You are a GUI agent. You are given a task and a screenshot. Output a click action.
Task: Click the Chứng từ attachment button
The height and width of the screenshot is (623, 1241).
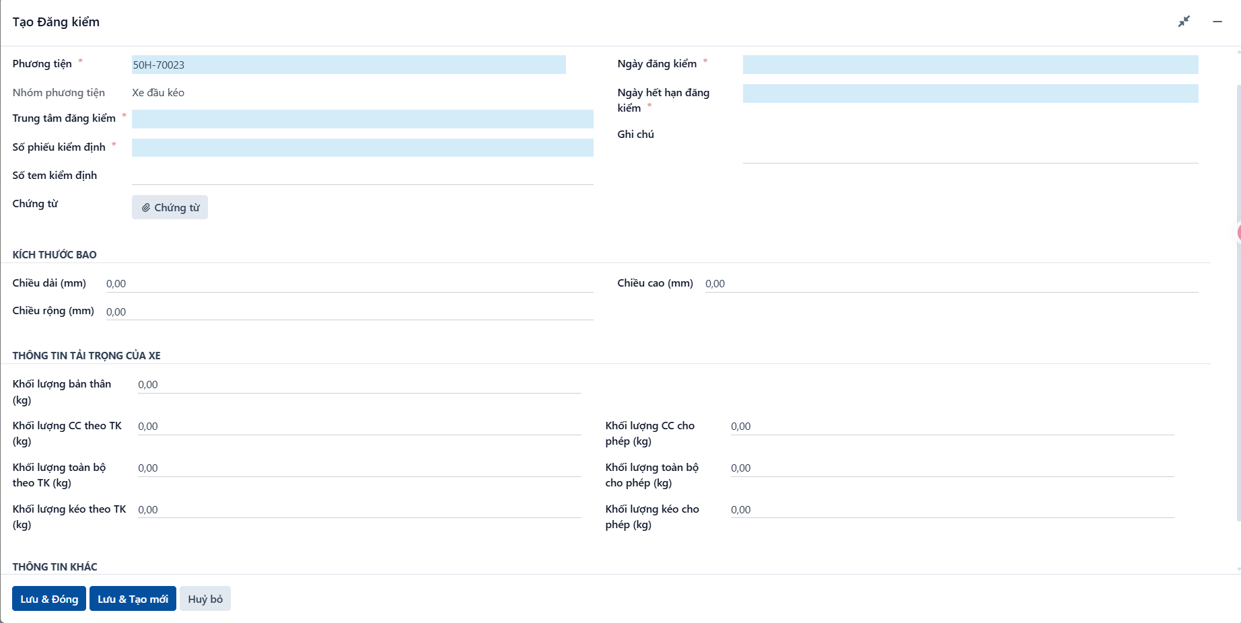tap(170, 207)
